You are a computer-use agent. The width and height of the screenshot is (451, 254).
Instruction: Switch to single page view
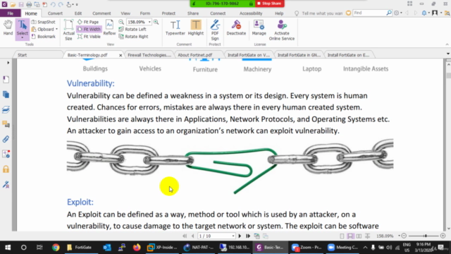pos(342,236)
